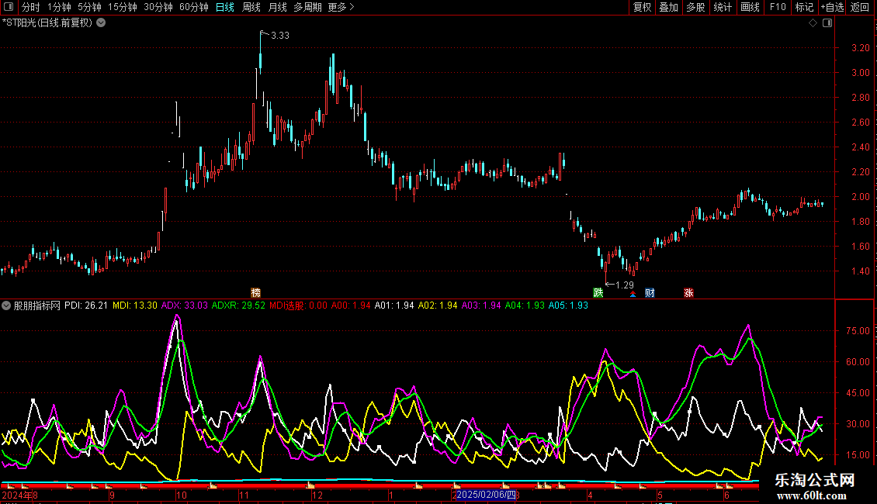Click the 画线 drawing button
The image size is (877, 504).
pos(750,7)
